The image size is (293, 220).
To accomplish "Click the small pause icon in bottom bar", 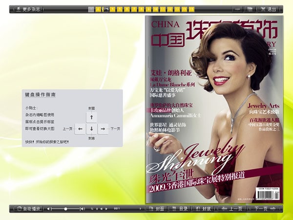I will (97, 209).
